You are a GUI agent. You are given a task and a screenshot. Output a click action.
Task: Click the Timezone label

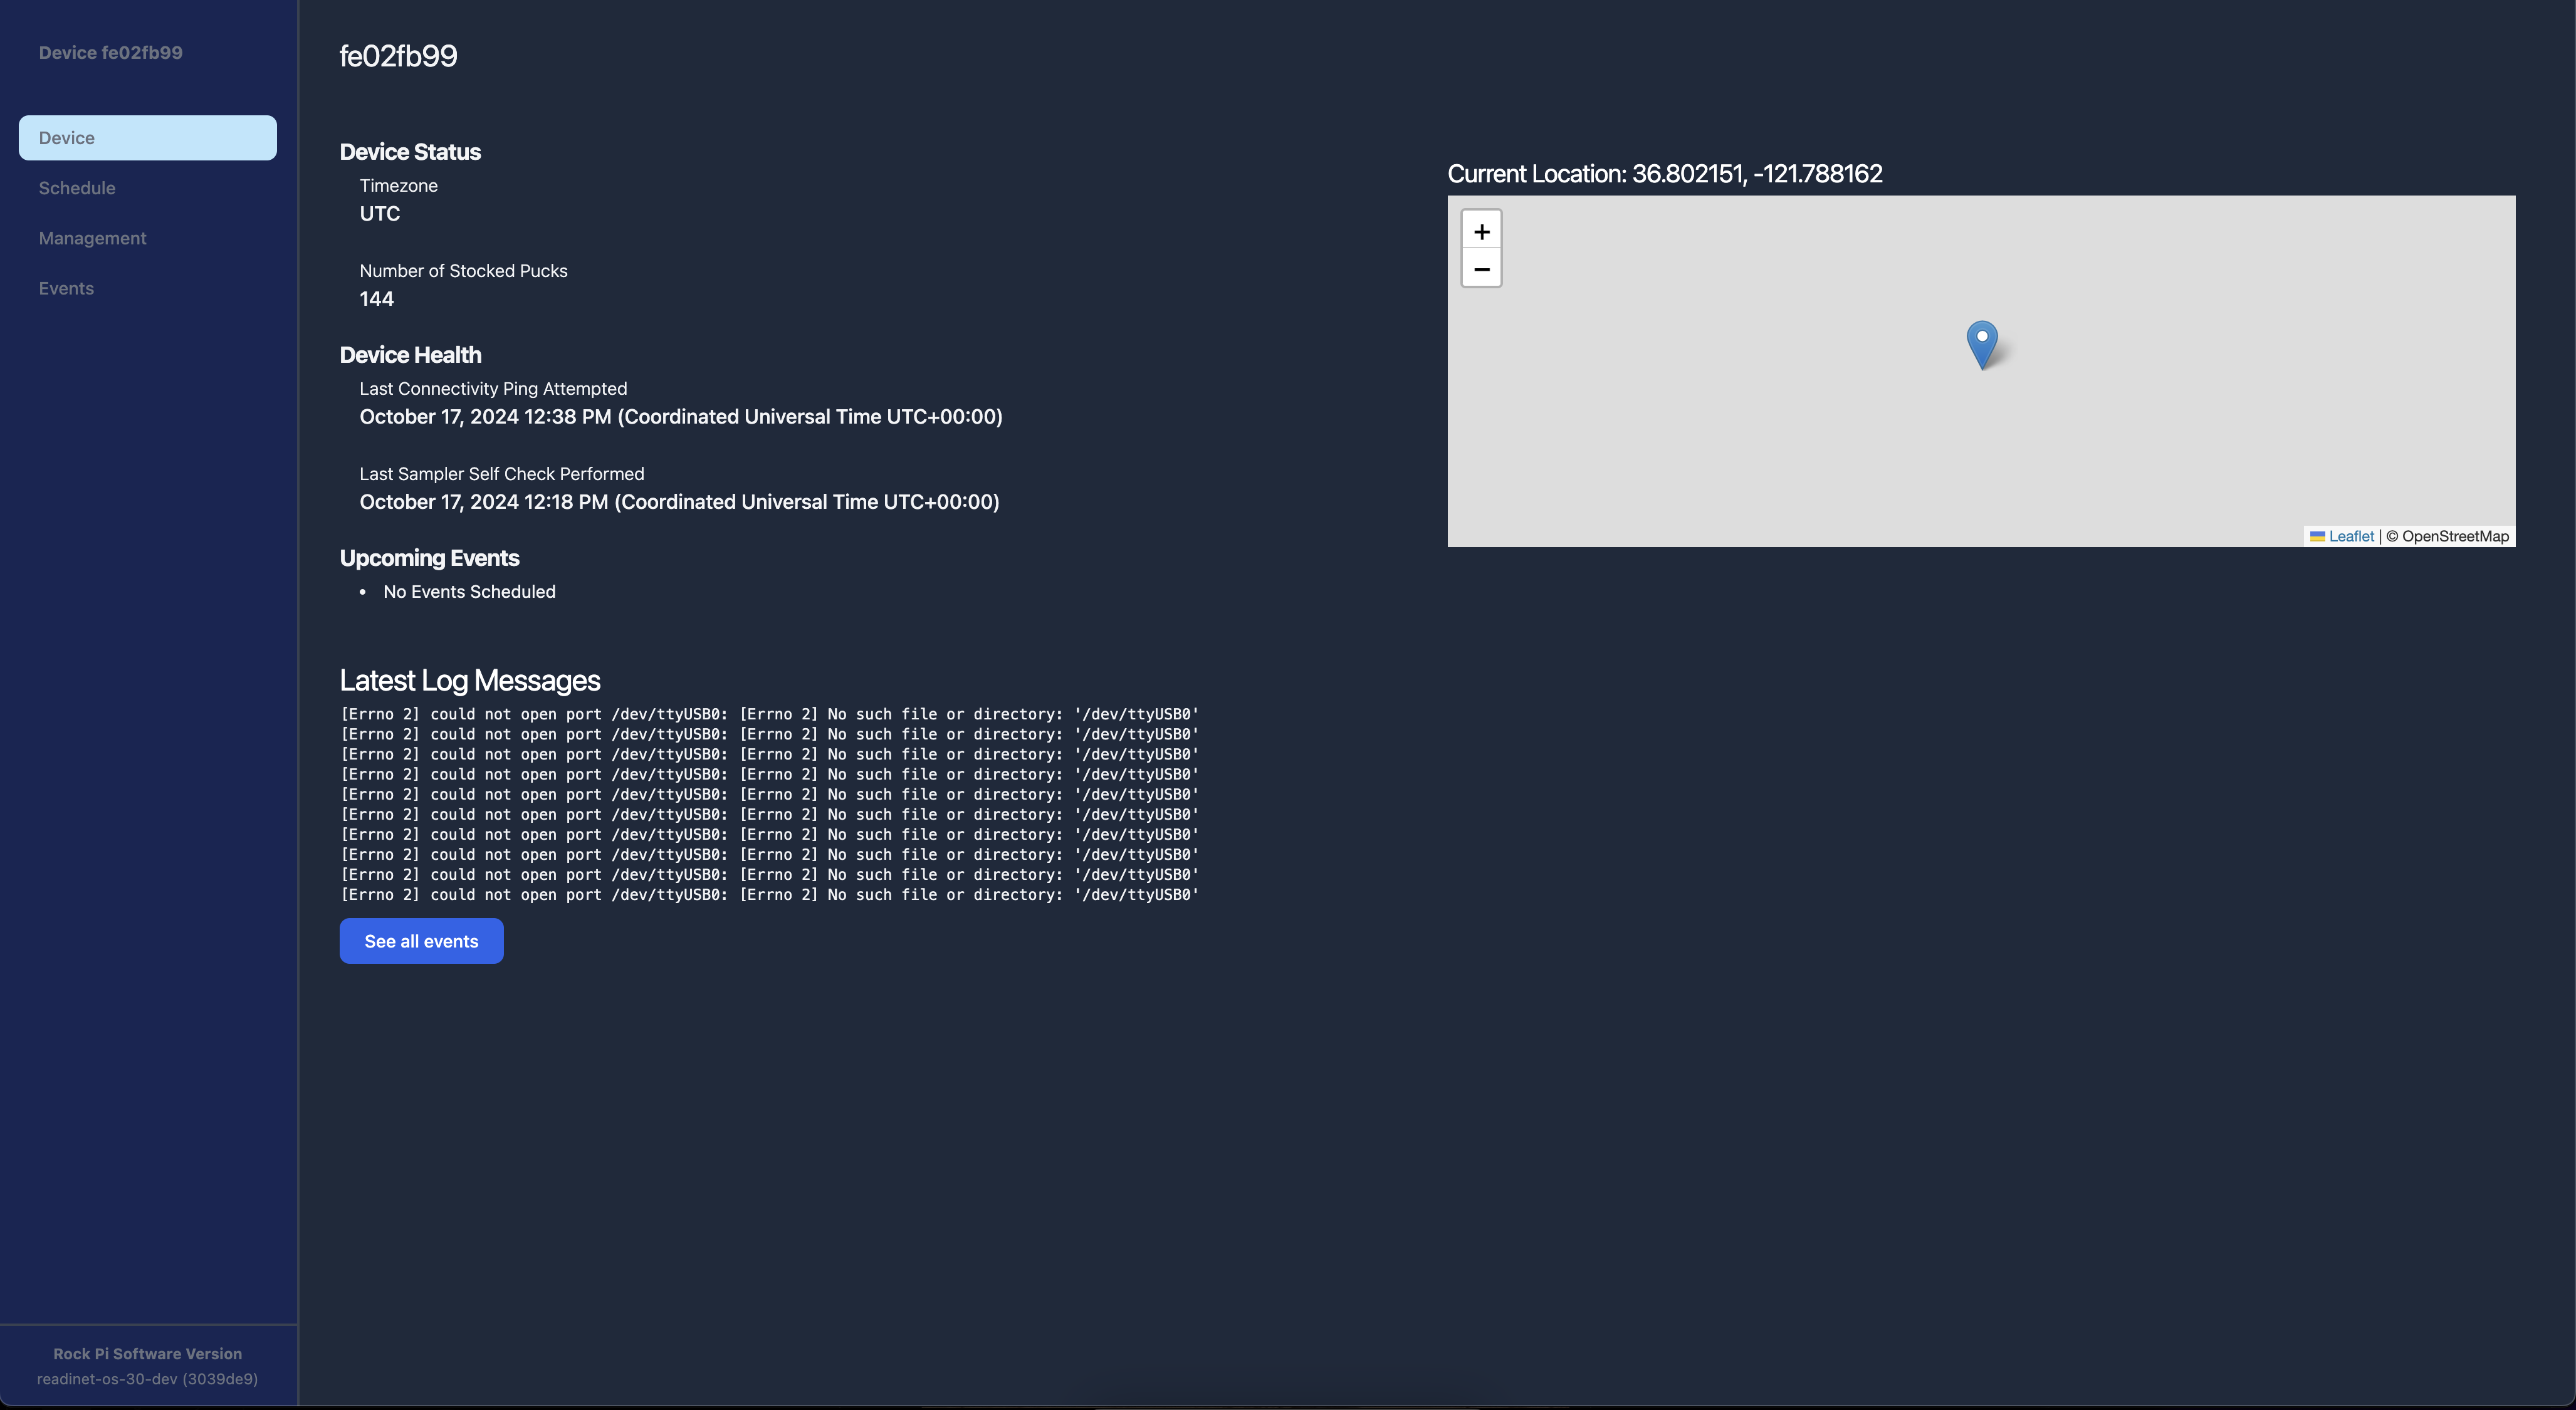398,186
